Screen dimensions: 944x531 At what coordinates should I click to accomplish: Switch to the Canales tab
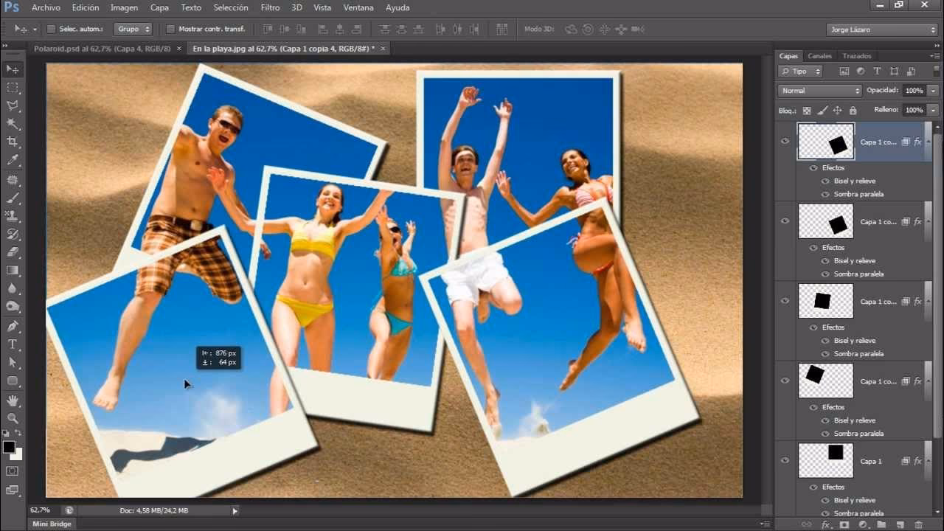[819, 55]
